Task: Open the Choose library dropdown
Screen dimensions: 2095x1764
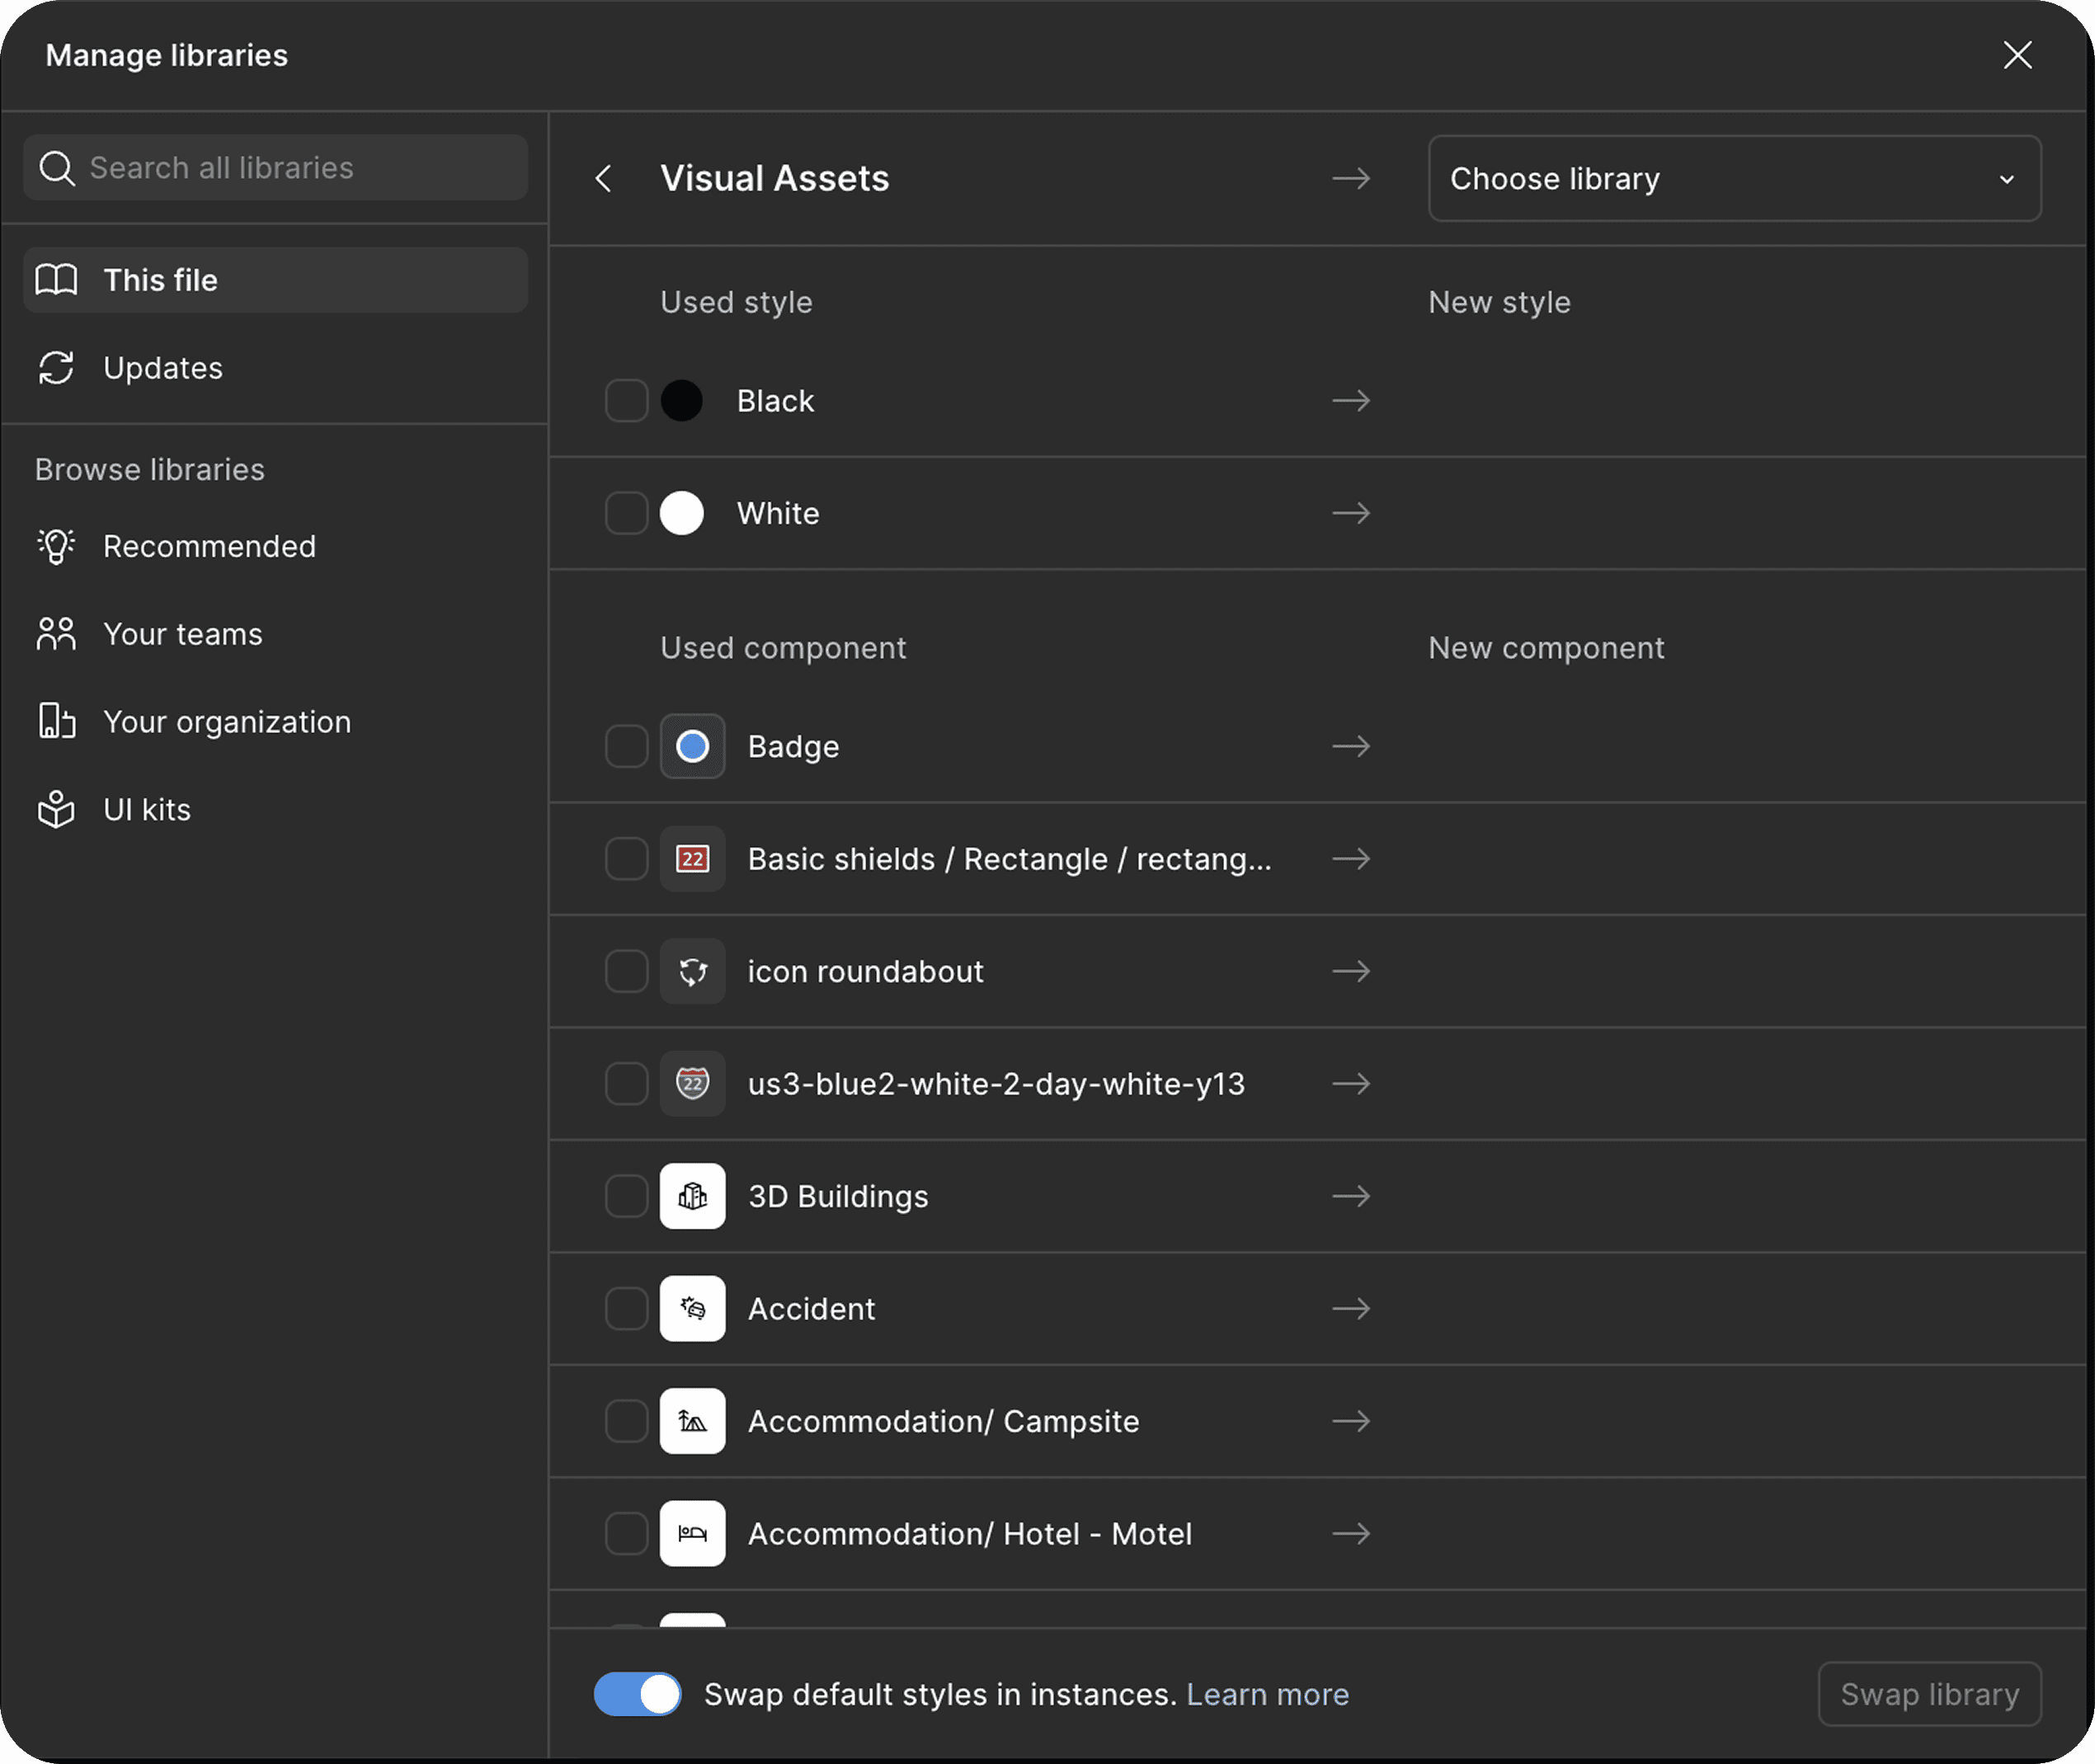Action: 1734,179
